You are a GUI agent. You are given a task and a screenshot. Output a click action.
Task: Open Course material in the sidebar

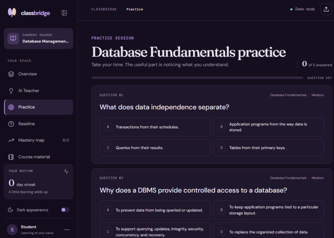click(x=39, y=157)
